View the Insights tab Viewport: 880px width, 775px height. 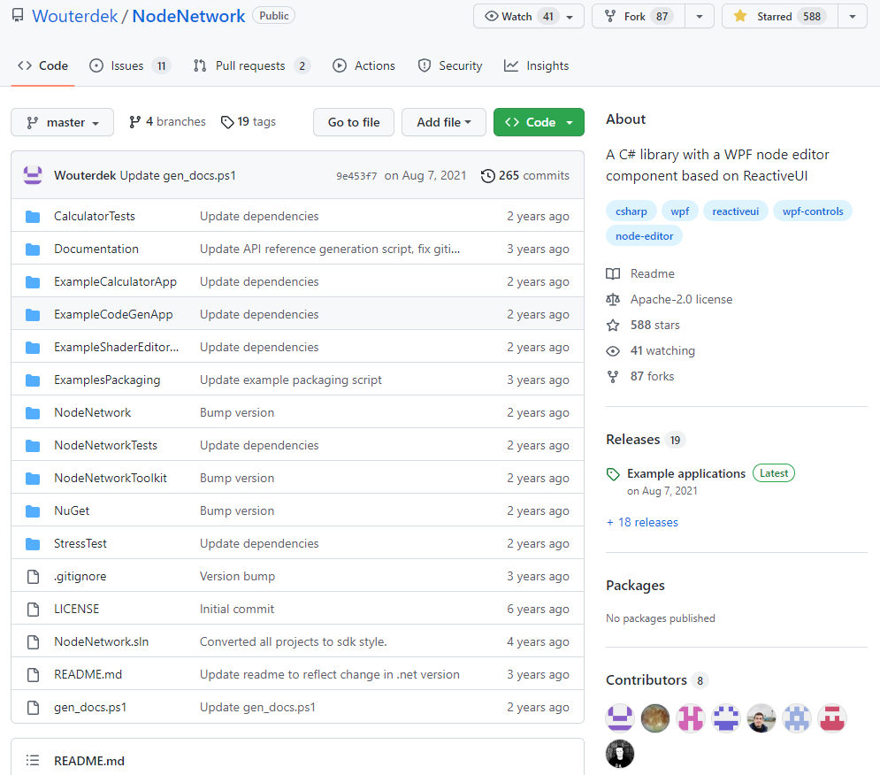537,65
